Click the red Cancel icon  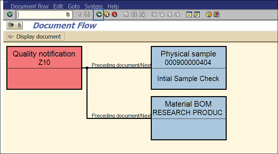point(115,14)
